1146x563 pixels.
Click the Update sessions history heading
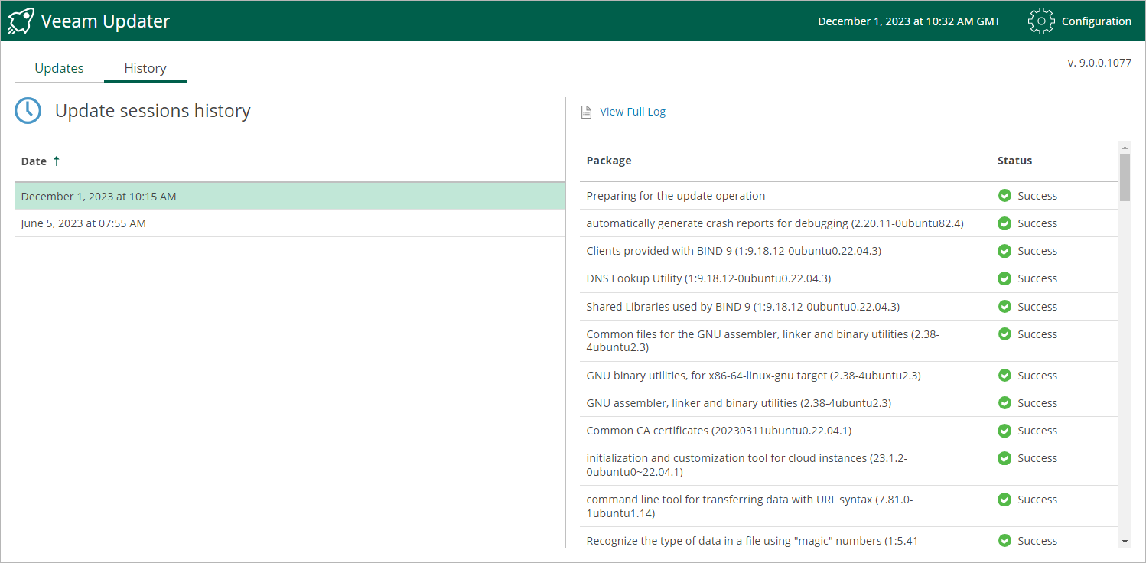coord(153,111)
